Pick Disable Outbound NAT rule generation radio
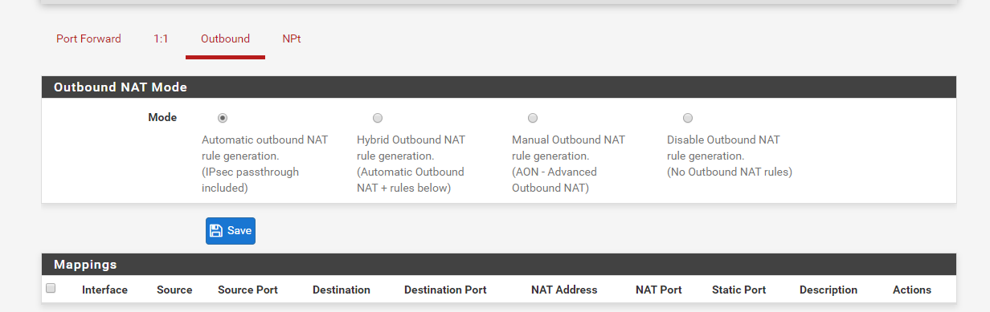Screen dimensions: 990x312 (x=688, y=118)
